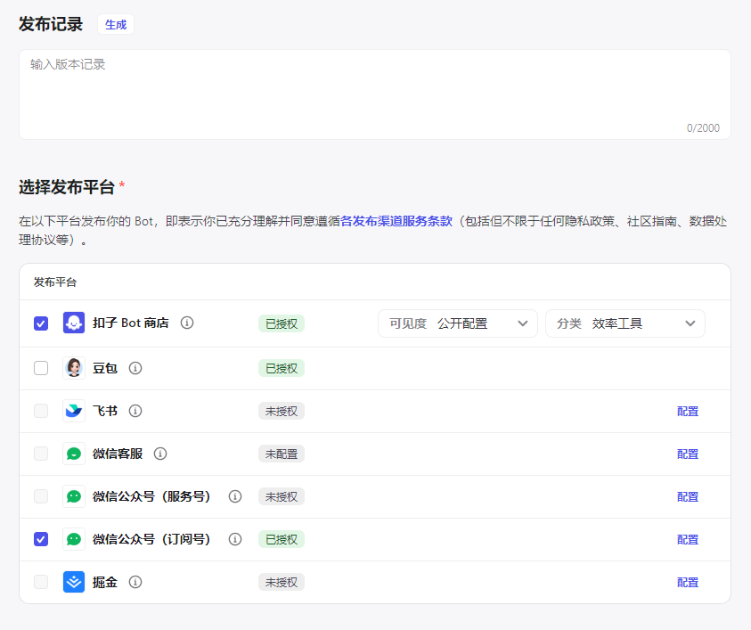751x630 pixels.
Task: Click the 微信客服 checkbox
Action: coord(41,454)
